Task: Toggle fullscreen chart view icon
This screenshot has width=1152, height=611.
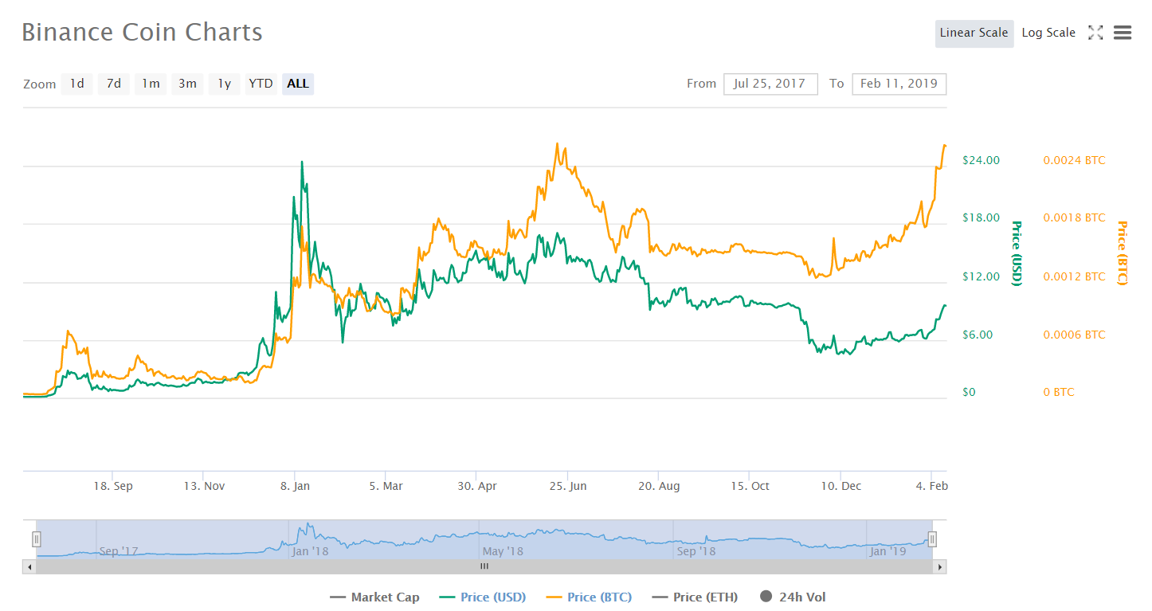Action: [1095, 33]
